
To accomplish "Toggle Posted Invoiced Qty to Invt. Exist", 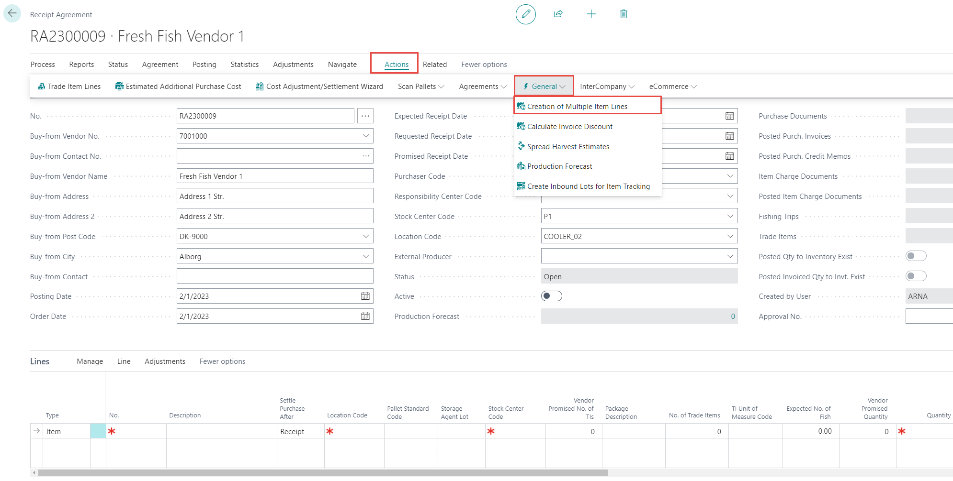I will [915, 276].
